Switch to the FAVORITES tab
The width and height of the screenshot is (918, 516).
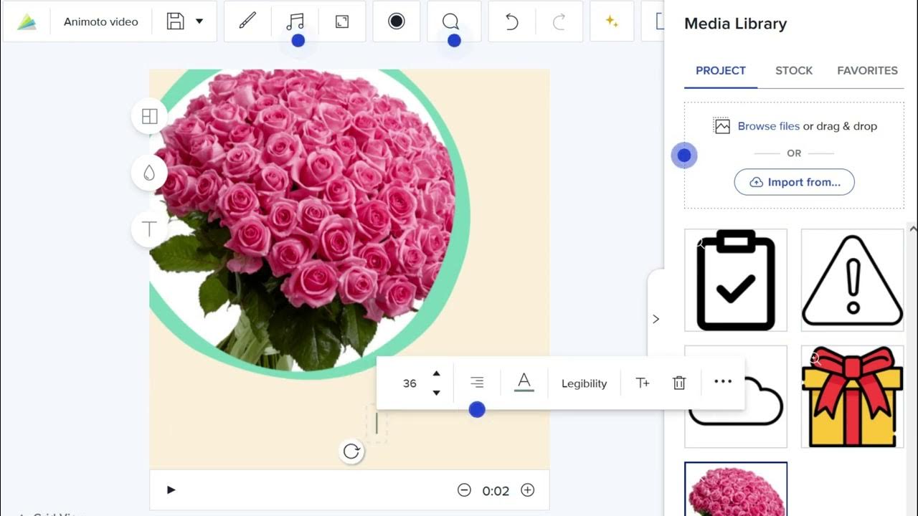pyautogui.click(x=868, y=71)
